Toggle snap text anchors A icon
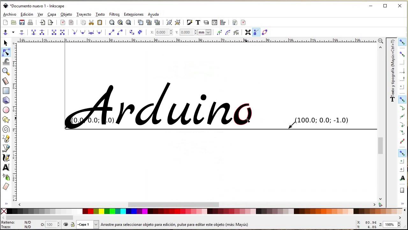This screenshot has width=408, height=230. tap(402, 178)
